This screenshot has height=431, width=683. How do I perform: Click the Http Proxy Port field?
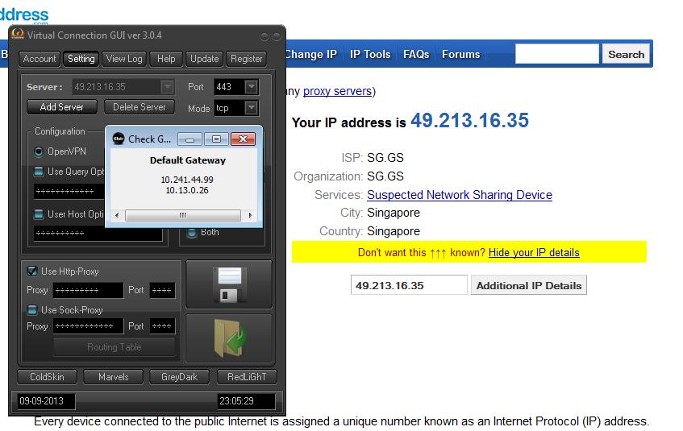[162, 290]
